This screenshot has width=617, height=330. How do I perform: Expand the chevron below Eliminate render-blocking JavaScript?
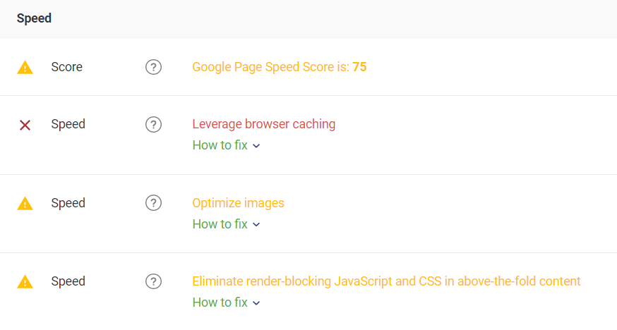click(x=256, y=303)
